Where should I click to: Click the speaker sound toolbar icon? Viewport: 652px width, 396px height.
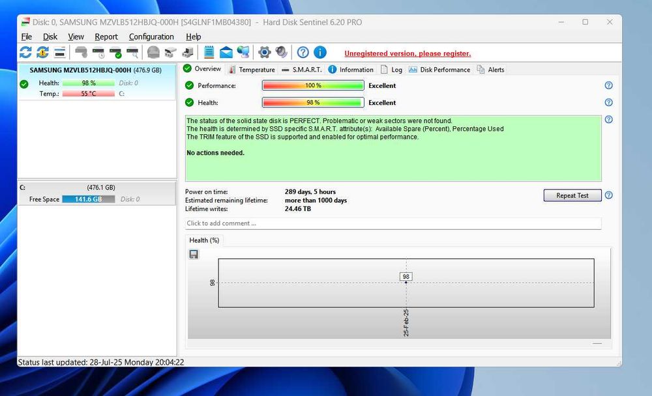282,52
